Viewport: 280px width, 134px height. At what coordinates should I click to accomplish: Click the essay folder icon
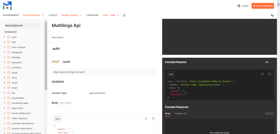click(x=8, y=73)
